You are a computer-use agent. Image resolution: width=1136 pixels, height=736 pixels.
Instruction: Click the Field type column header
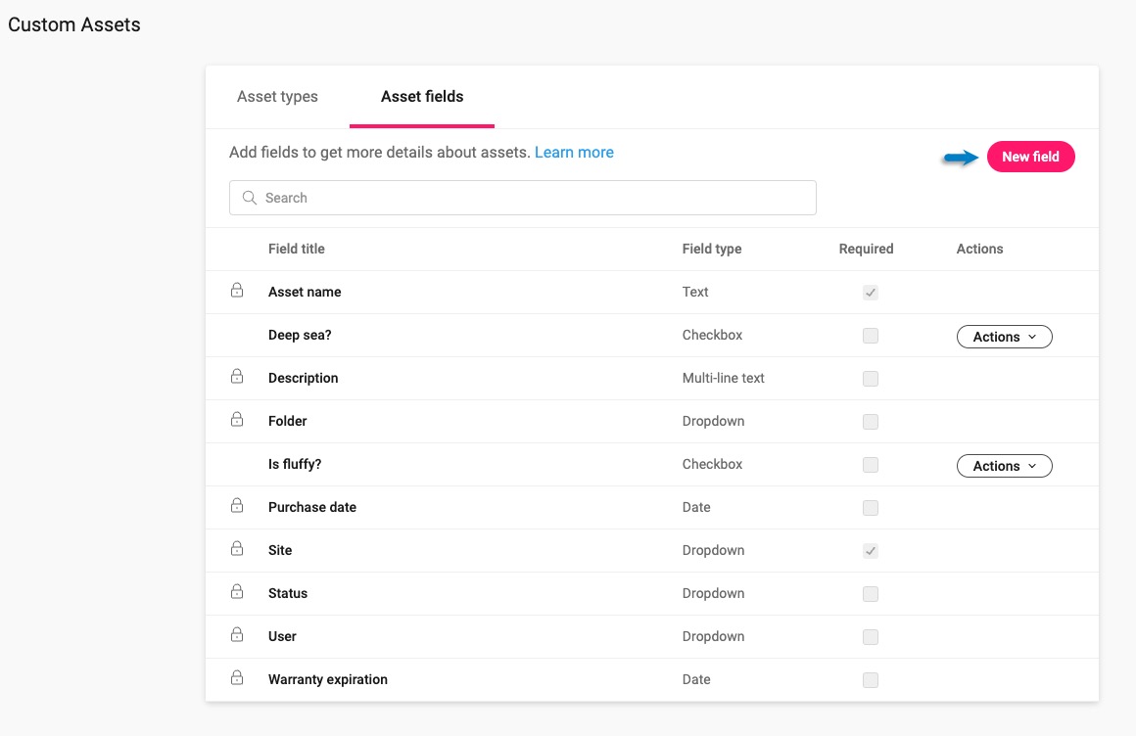(711, 249)
